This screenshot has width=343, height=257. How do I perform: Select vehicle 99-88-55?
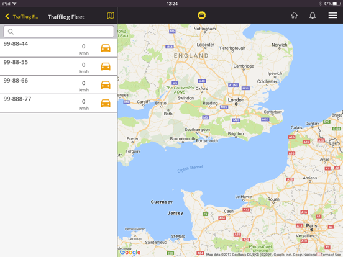point(58,66)
